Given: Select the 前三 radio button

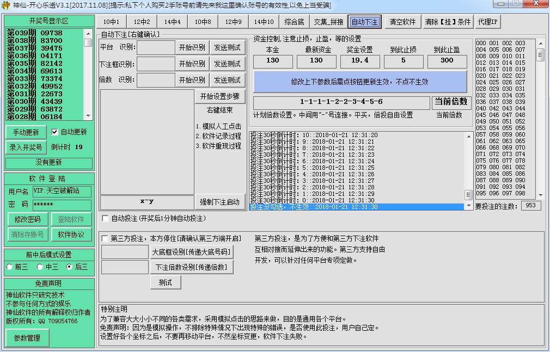Looking at the screenshot, I should click(x=9, y=267).
